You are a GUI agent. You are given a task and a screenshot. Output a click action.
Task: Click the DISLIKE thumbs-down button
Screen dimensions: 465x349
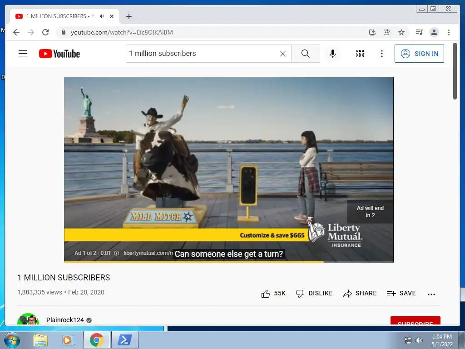(x=314, y=294)
